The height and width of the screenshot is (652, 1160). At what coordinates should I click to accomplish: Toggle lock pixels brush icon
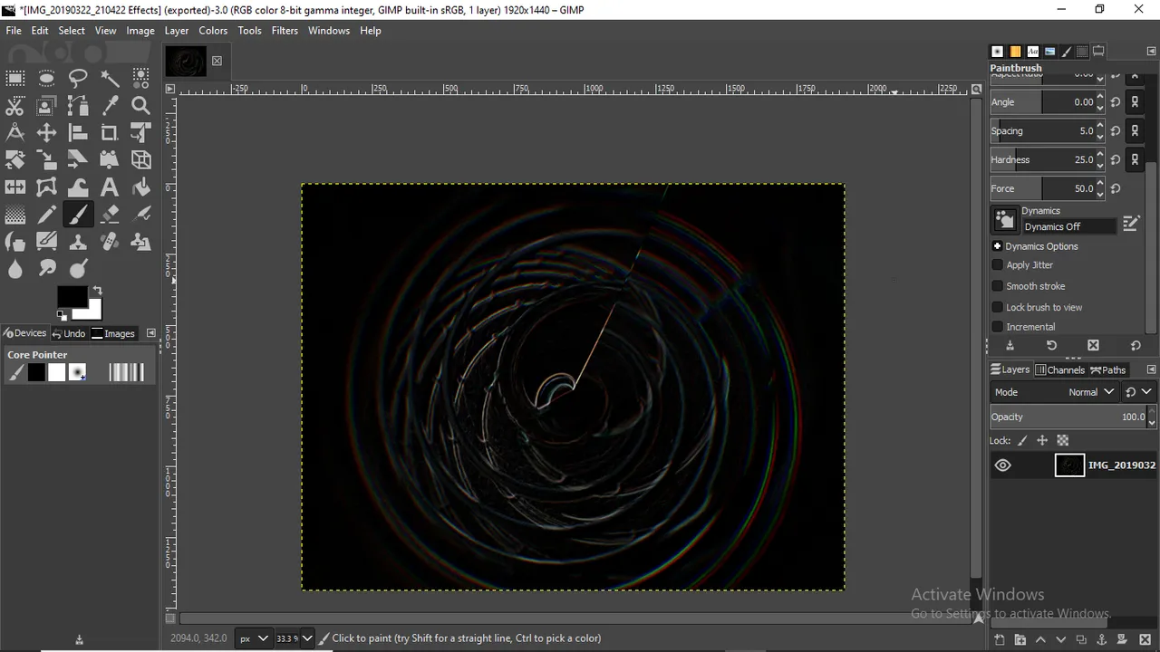coord(1023,441)
